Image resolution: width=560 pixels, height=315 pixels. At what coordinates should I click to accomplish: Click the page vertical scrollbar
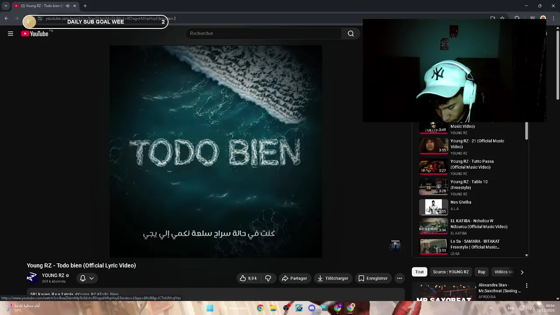tap(557, 66)
